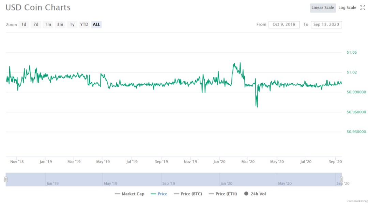
Task: Toggle Price (ETH) series in legend
Action: [x=223, y=194]
